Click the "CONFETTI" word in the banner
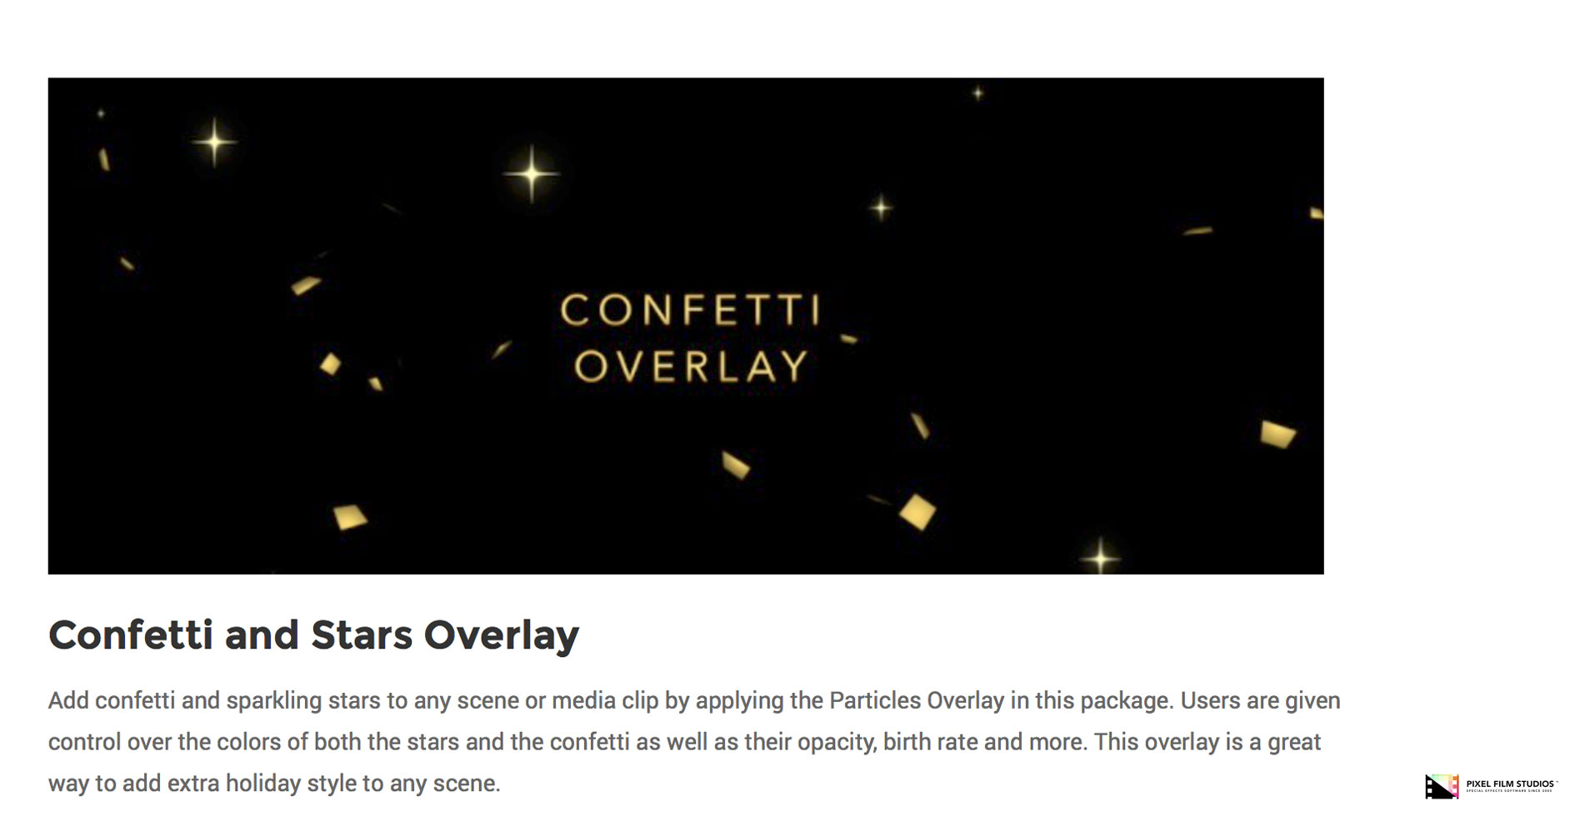 click(690, 311)
